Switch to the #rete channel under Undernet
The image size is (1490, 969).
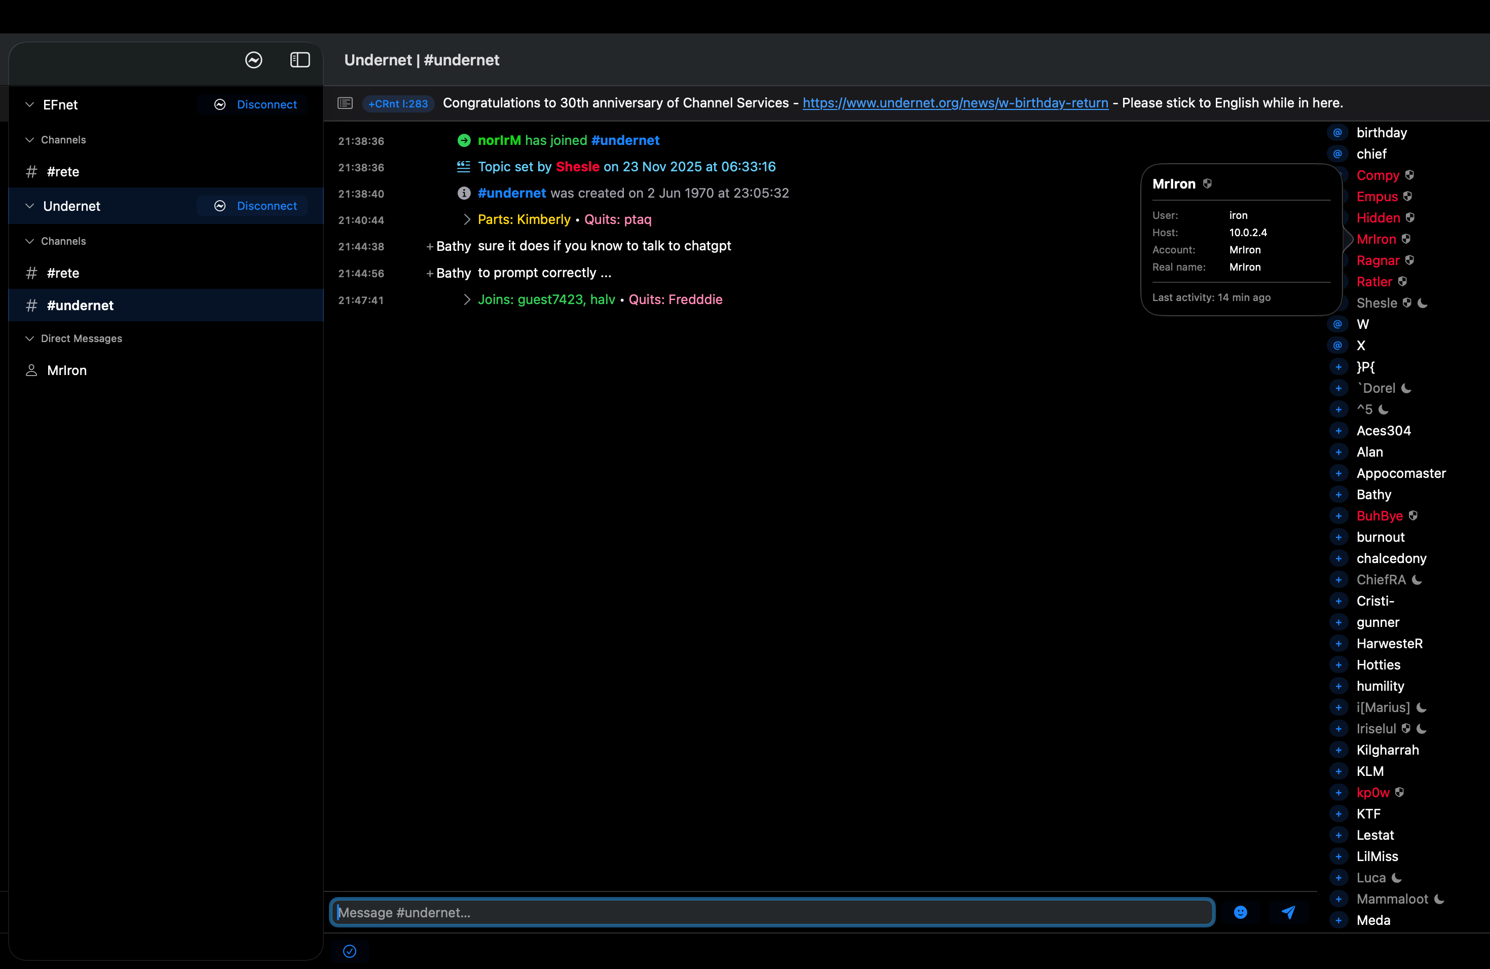tap(63, 273)
